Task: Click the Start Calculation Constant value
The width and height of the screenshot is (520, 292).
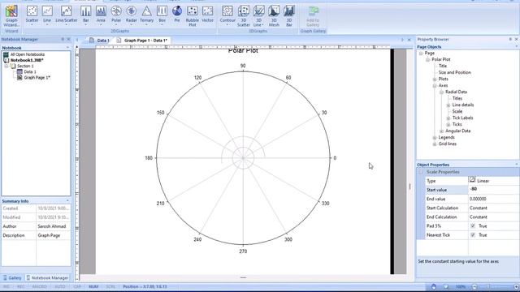Action: (494, 208)
